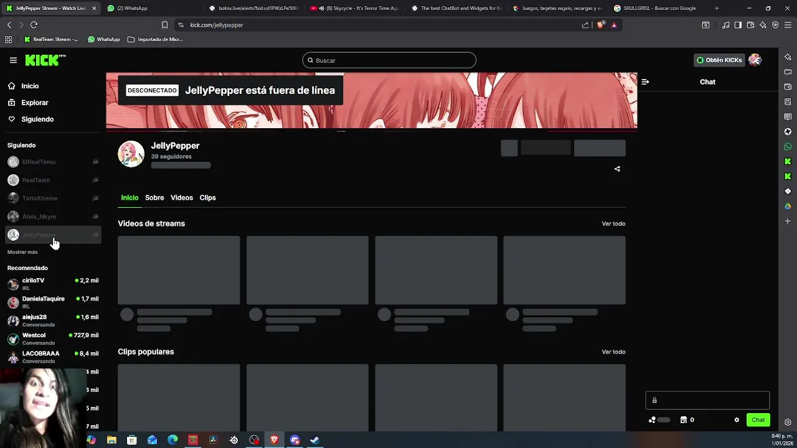Viewport: 797px width, 448px height.
Task: Toggle the browser sidebar panel icon
Action: (738, 25)
